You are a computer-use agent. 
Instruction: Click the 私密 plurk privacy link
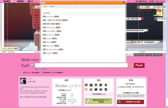[27, 73]
